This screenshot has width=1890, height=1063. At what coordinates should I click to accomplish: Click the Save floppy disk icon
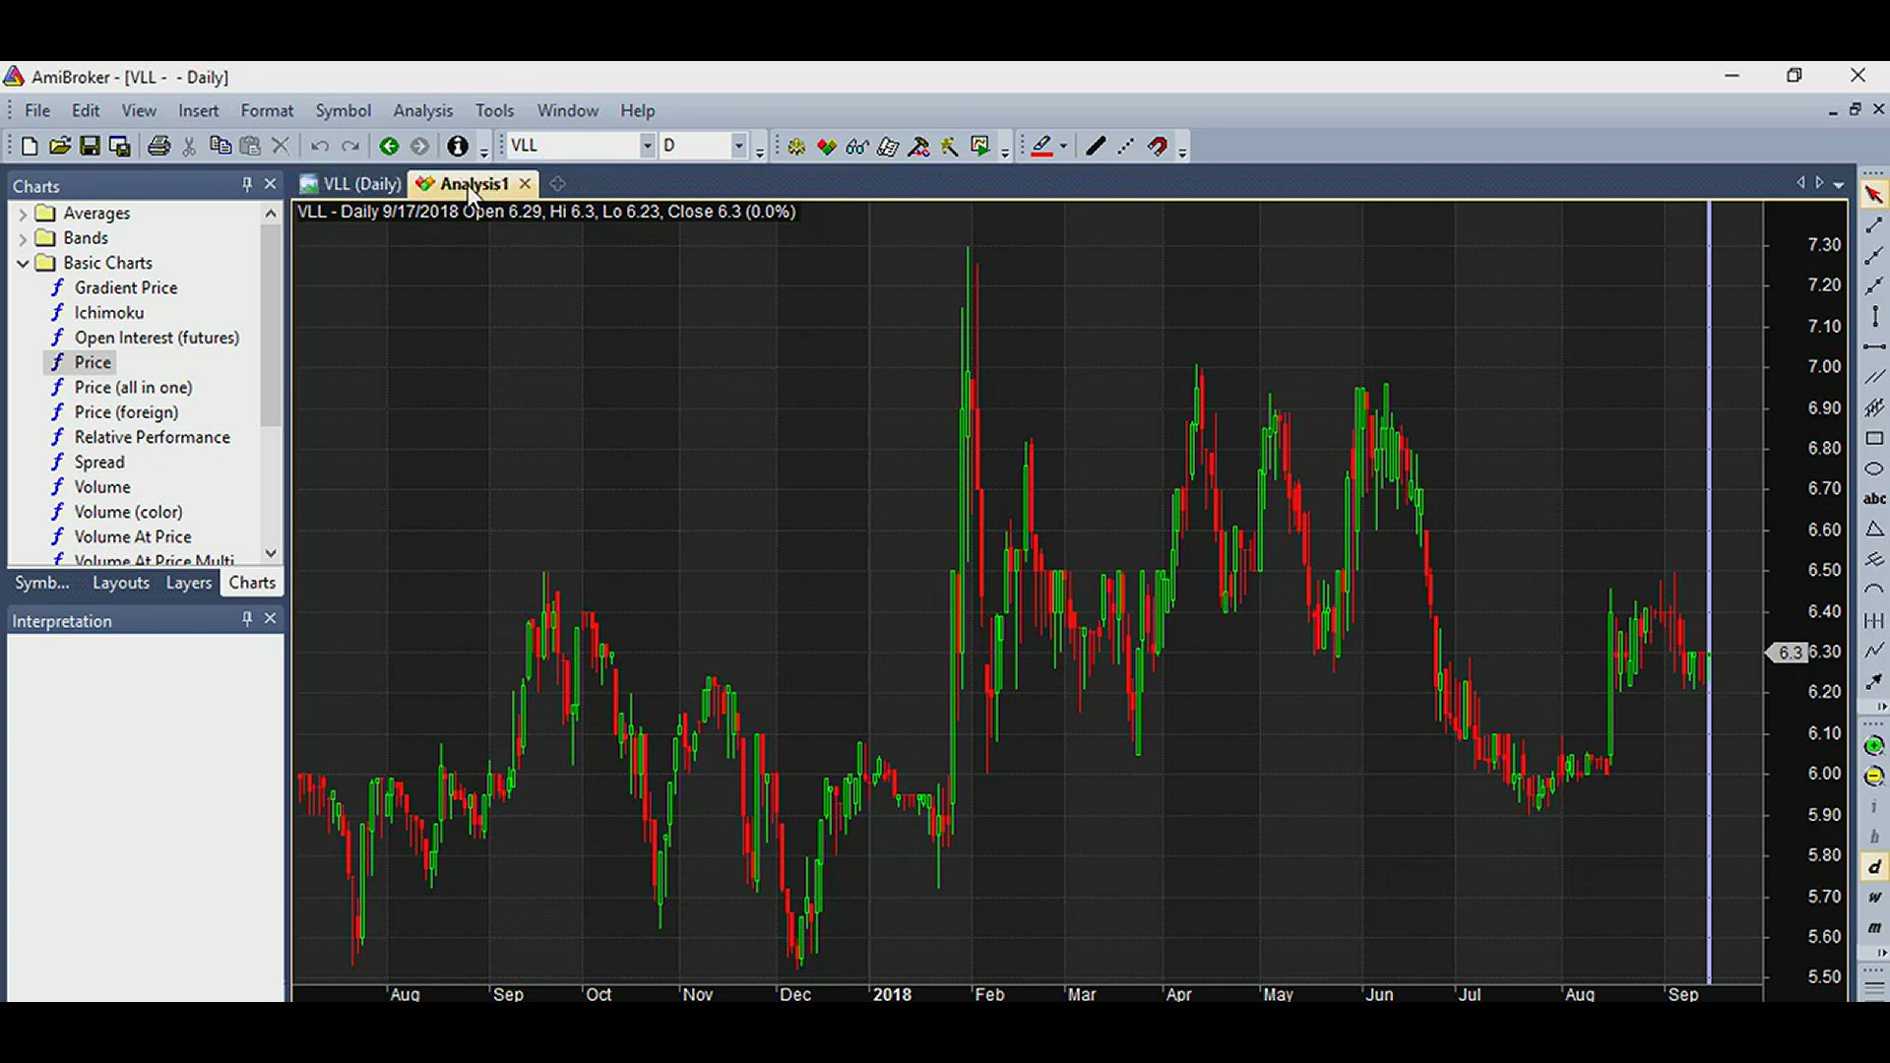coord(90,147)
